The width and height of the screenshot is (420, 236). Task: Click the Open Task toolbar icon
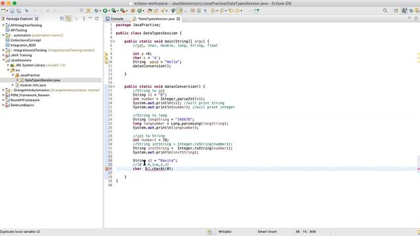pos(156,10)
